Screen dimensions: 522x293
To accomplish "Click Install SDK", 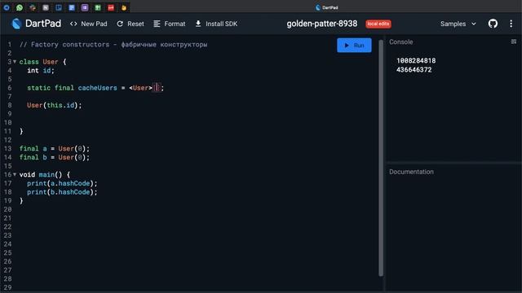I will (216, 24).
